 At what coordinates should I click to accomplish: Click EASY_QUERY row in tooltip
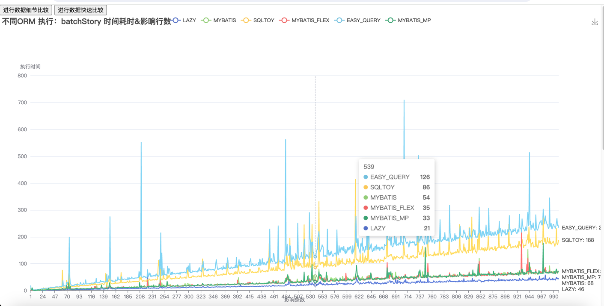click(x=396, y=177)
